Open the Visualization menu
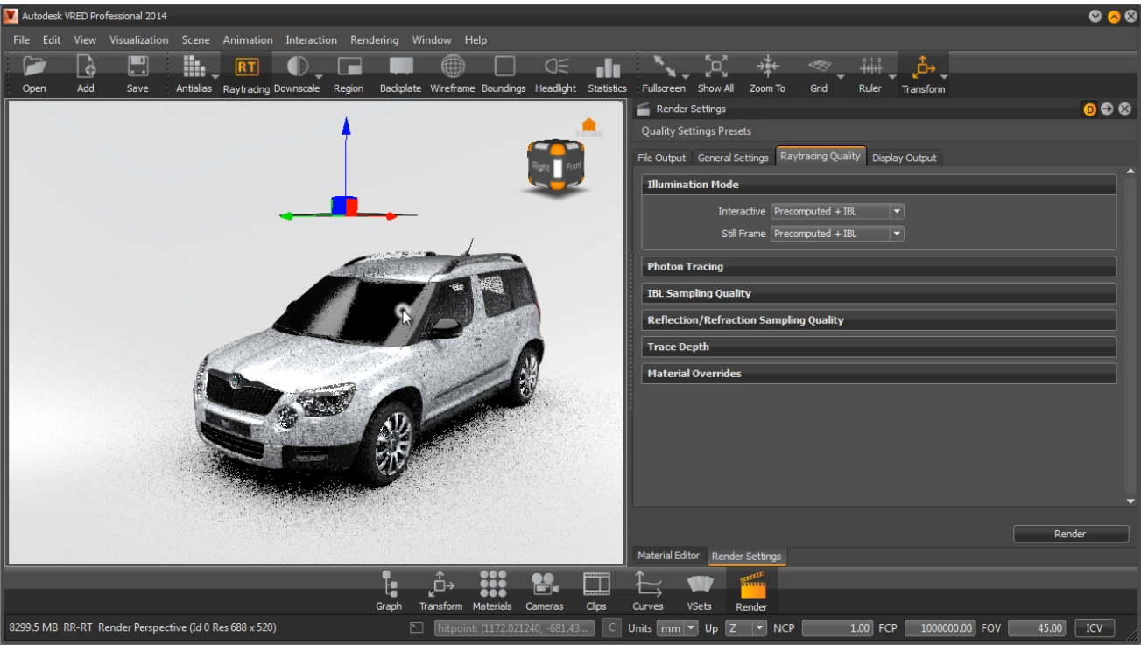The image size is (1141, 645). pos(139,40)
